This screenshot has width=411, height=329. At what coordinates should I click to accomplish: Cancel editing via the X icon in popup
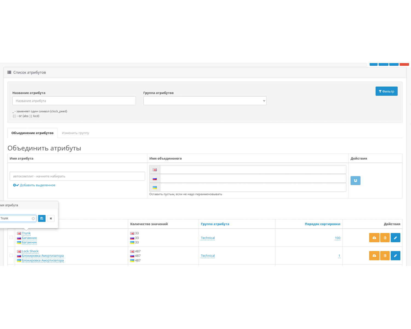[51, 218]
